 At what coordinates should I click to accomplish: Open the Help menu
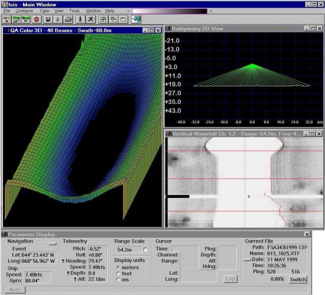[x=110, y=11]
